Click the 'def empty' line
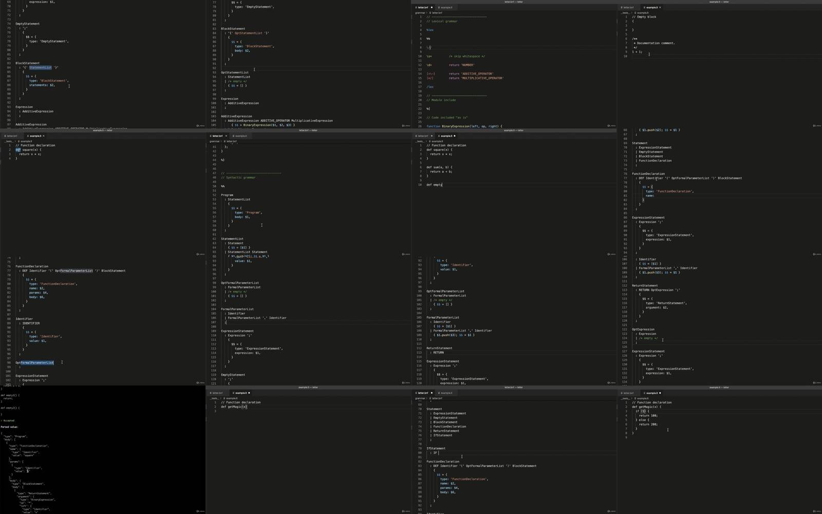Screen dimensions: 822x514 point(434,185)
